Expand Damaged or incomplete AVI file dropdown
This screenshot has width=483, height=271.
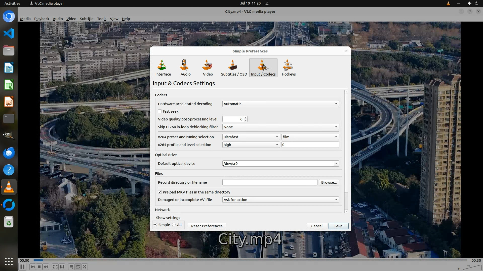click(x=280, y=200)
